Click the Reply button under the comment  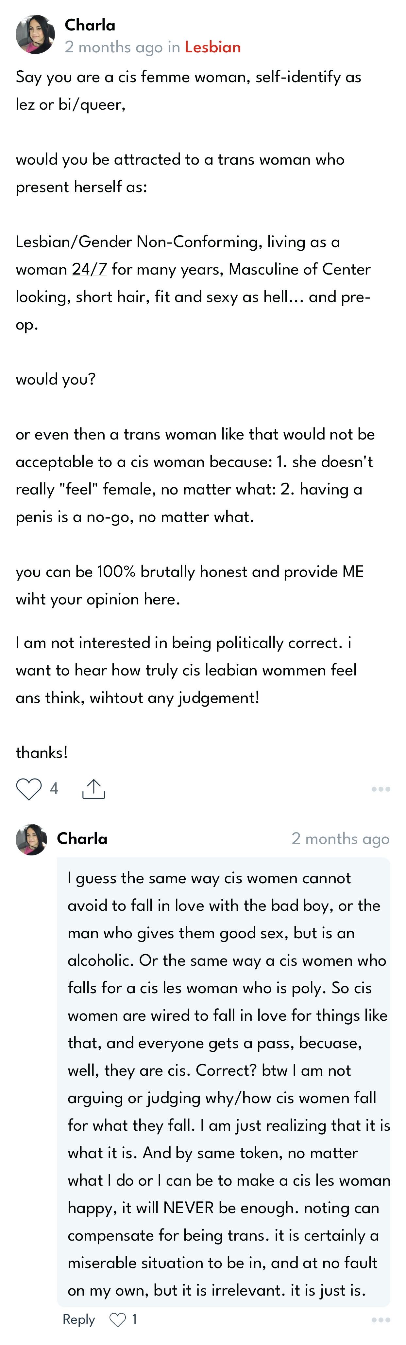point(79,1319)
